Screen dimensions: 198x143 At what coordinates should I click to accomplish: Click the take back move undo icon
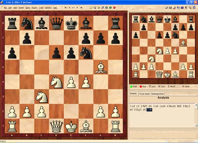click(73, 8)
